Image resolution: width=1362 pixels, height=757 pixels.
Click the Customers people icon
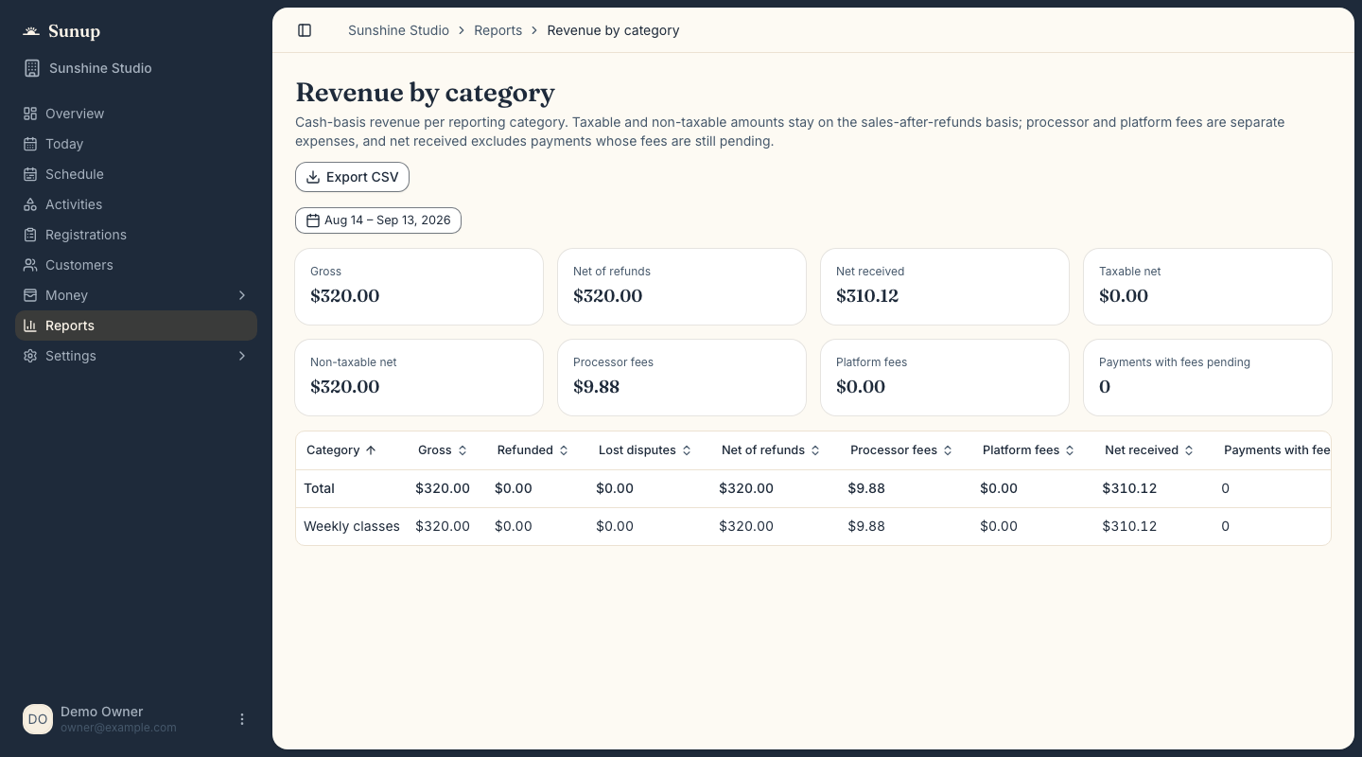(x=30, y=265)
